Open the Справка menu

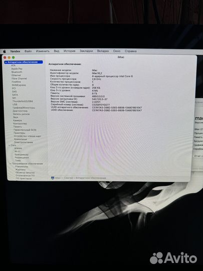click(x=130, y=51)
